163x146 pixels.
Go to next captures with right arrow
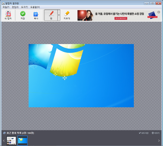pos(159,141)
